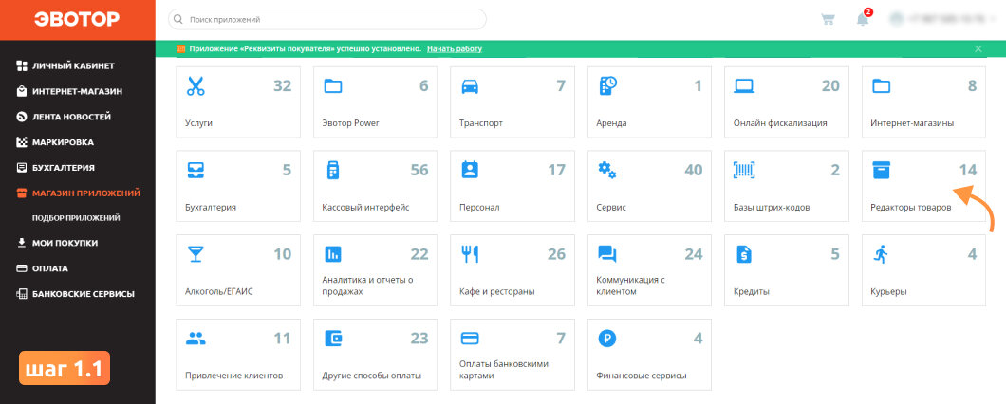Click the Привлечение клиентов label
Image resolution: width=1006 pixels, height=404 pixels.
click(x=234, y=376)
